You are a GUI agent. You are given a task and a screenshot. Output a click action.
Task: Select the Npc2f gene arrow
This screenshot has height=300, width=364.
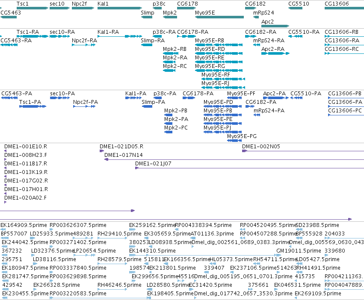pos(83,8)
